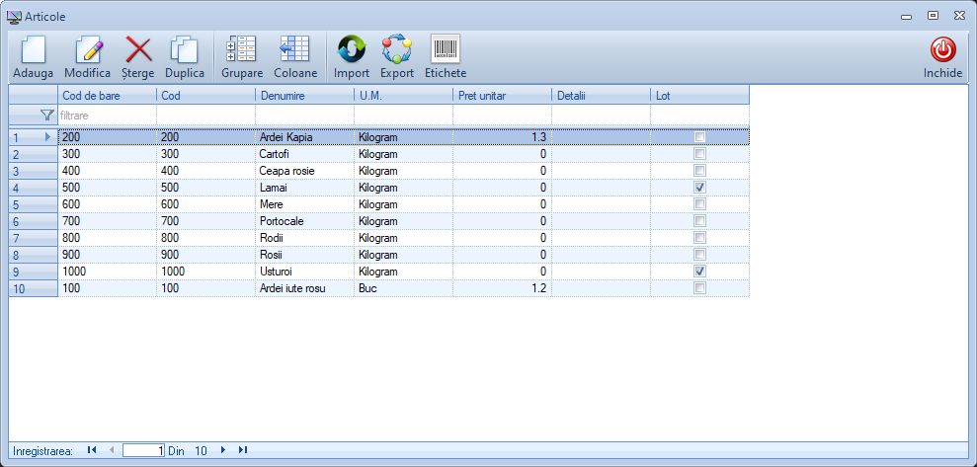Jump to the last record
977x467 pixels.
click(x=242, y=450)
